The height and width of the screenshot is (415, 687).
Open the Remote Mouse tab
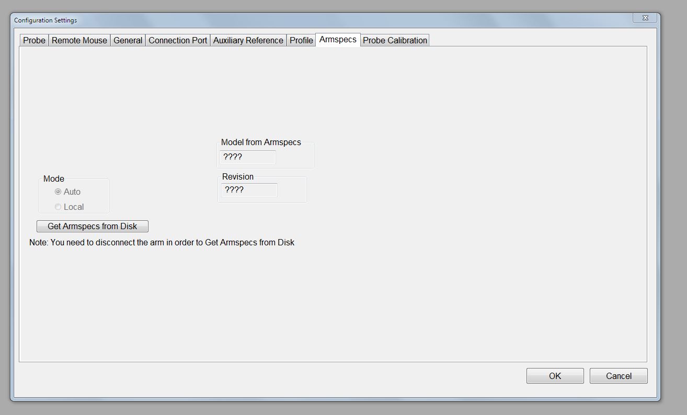pos(79,40)
